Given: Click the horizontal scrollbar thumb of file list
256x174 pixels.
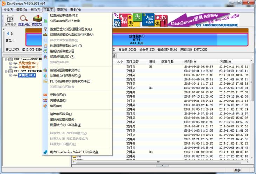Looking at the screenshot, I should (159, 162).
